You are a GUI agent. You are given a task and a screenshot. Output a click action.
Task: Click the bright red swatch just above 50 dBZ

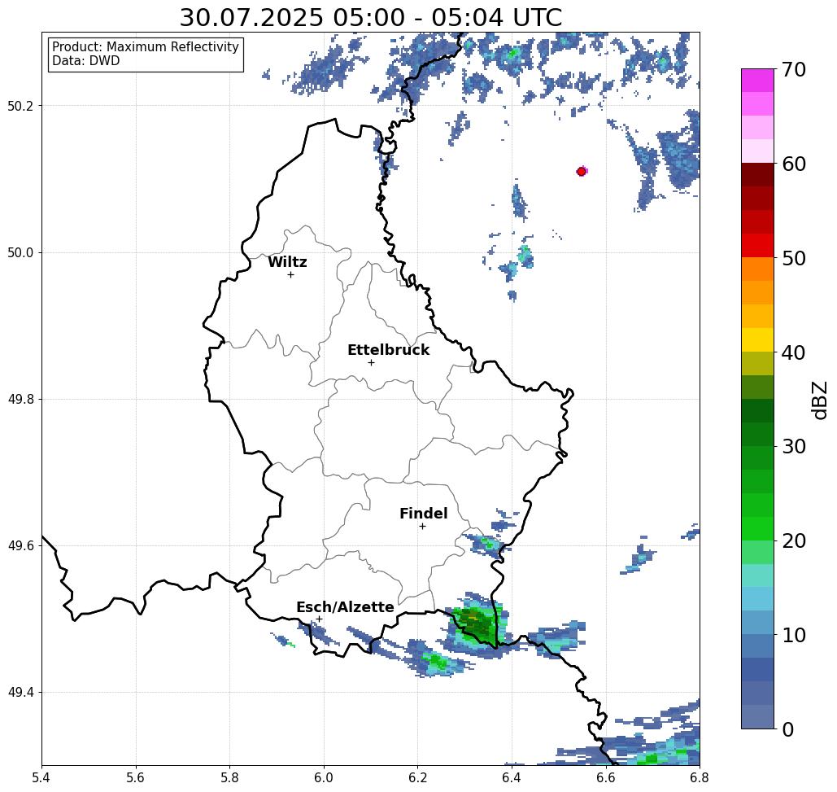point(757,246)
